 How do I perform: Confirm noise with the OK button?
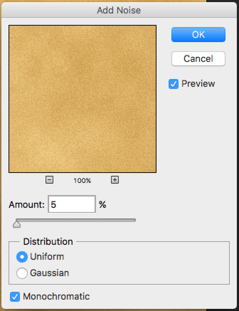coord(198,35)
